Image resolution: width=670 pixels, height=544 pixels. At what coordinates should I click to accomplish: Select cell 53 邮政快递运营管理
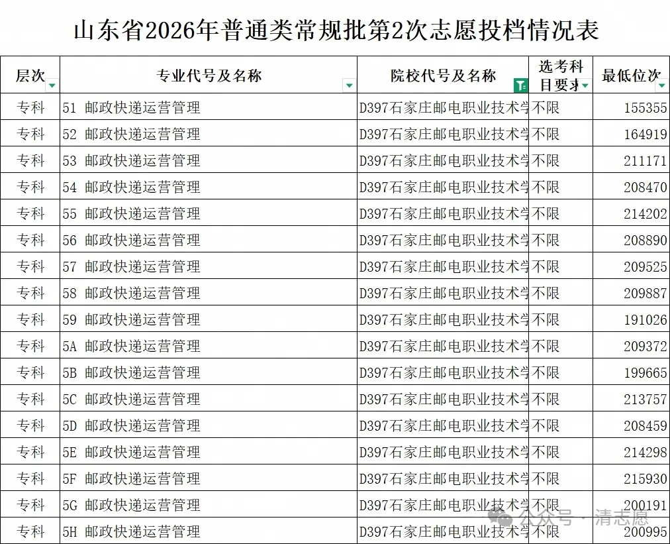coord(209,160)
